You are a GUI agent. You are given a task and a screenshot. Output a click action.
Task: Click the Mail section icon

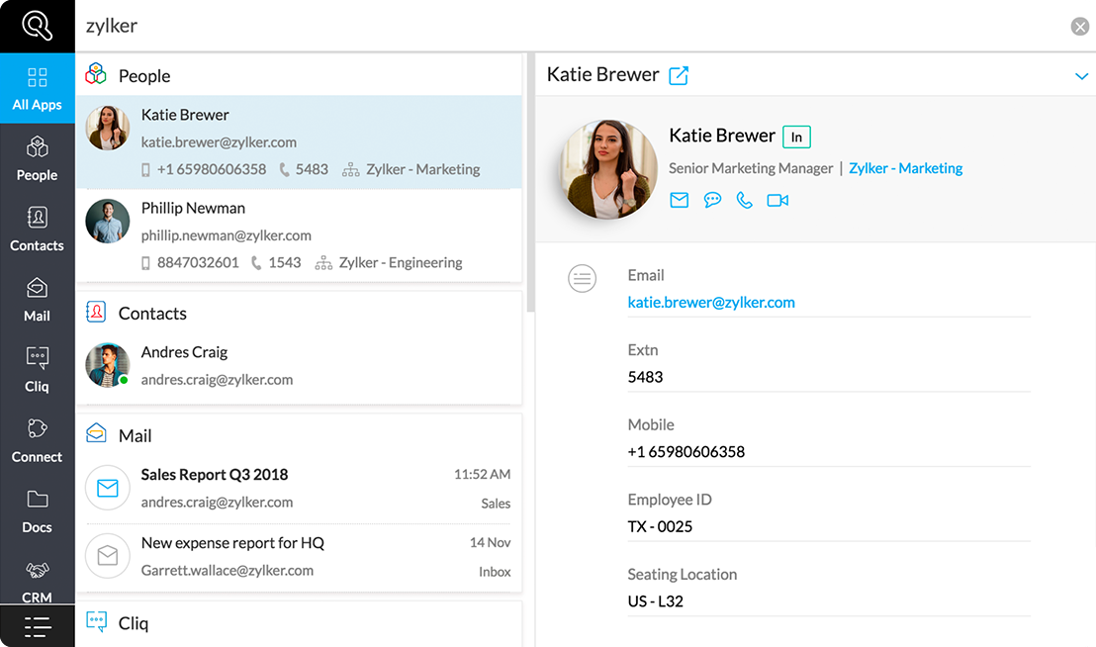(x=96, y=434)
